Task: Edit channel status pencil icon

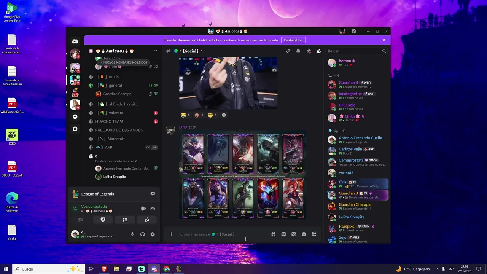Action: tap(136, 161)
